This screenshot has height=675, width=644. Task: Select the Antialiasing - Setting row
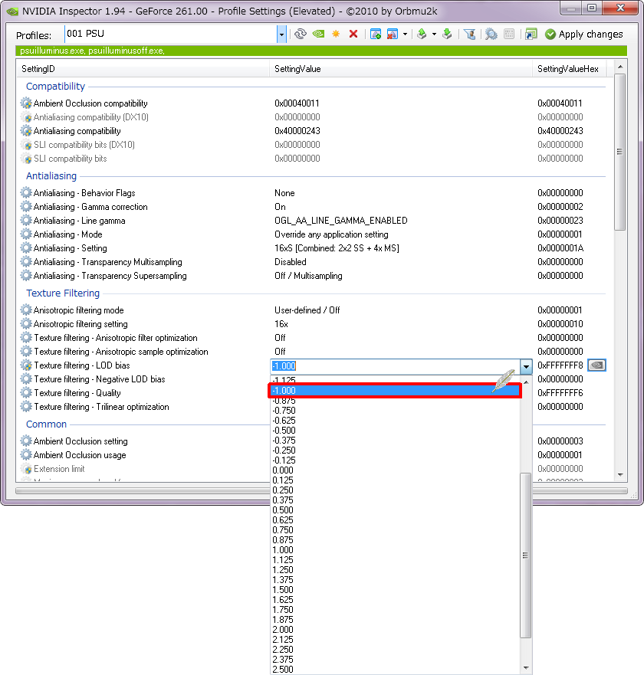[311, 248]
